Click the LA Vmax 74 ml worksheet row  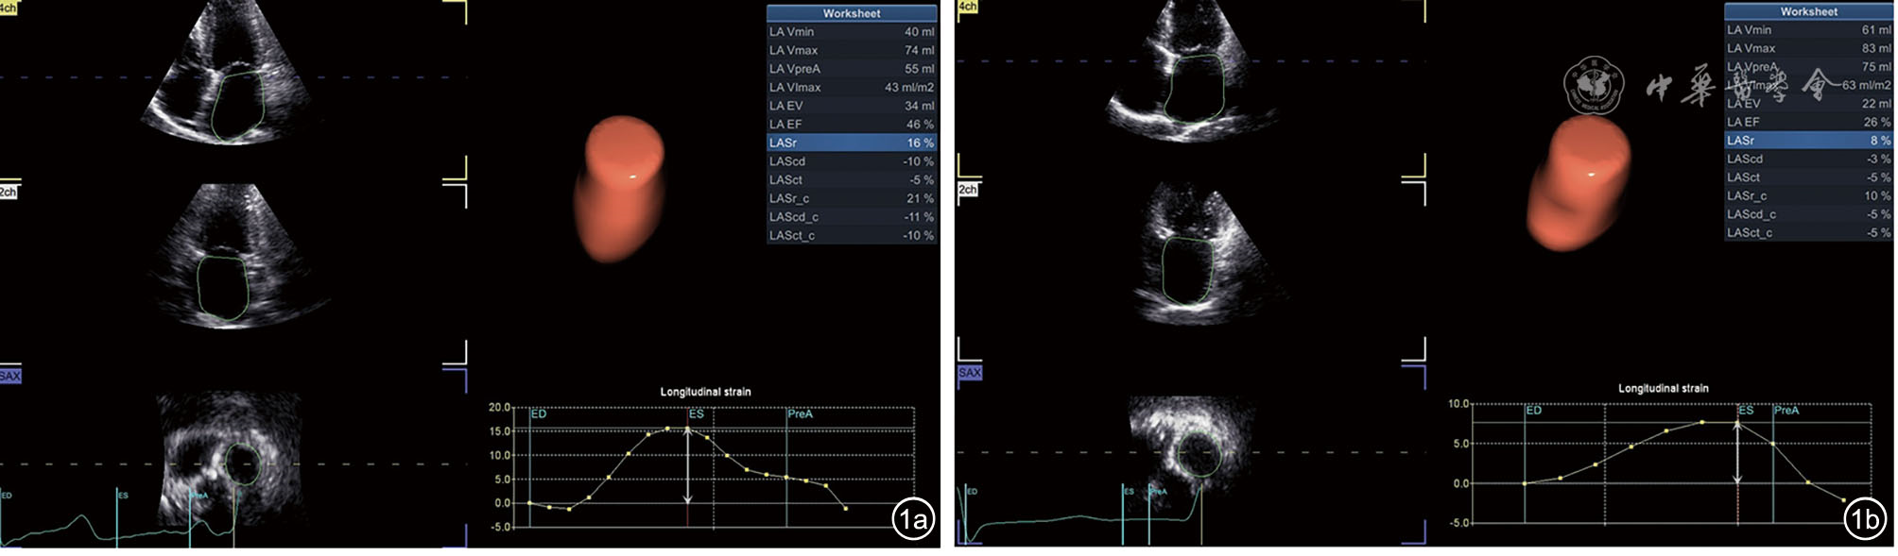tap(851, 50)
